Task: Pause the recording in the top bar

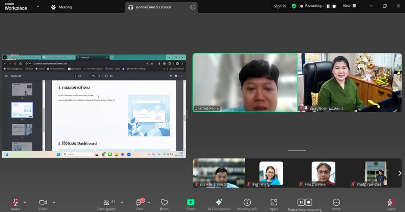Action: [328, 6]
